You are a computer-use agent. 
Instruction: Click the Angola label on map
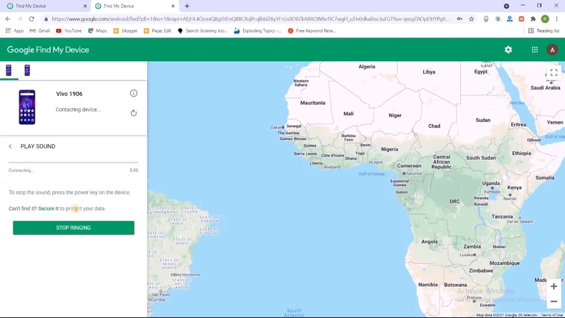click(430, 241)
